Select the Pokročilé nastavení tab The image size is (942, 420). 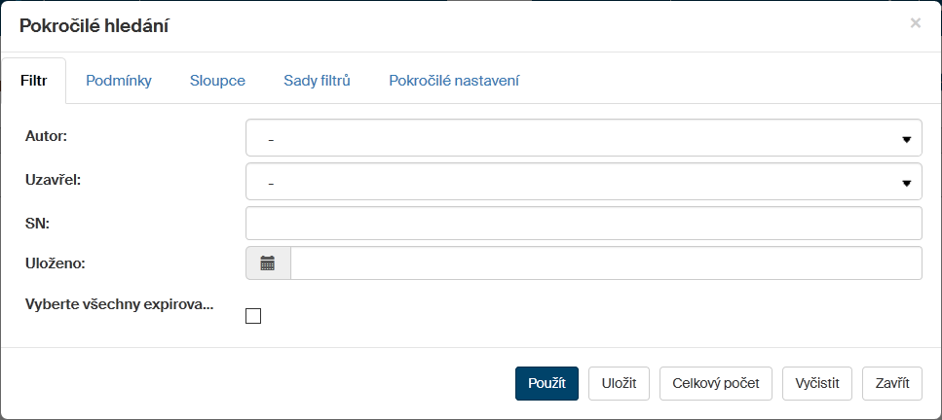454,81
